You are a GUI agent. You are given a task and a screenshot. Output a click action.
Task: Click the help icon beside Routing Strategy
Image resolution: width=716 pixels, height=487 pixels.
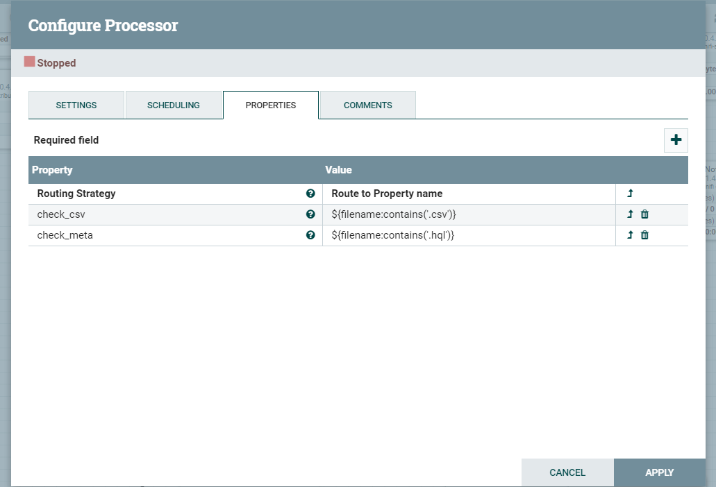(x=310, y=194)
